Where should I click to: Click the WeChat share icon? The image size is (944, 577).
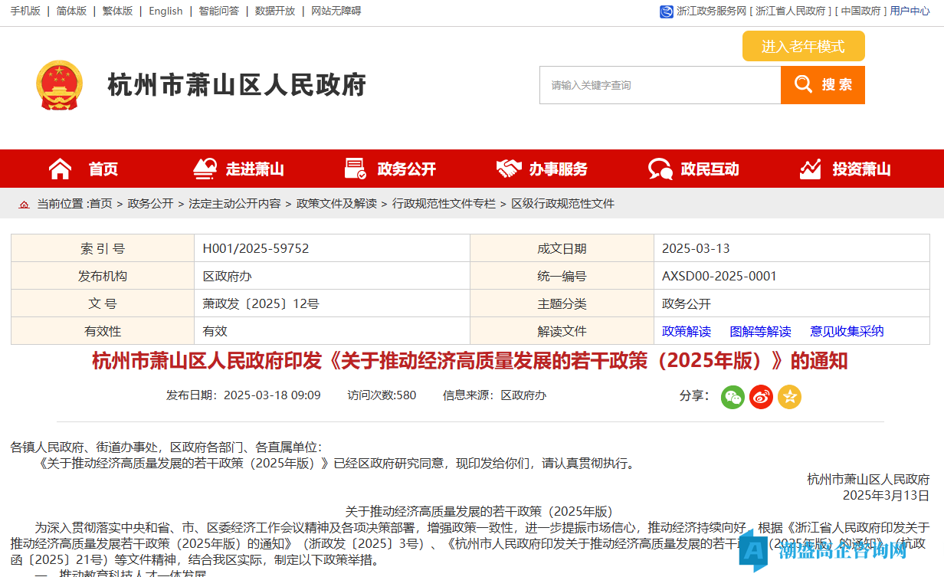733,397
